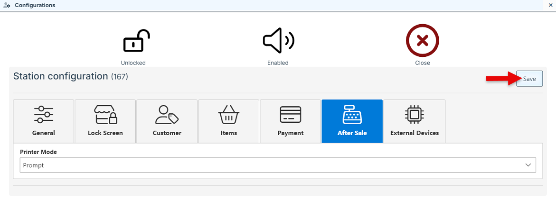
Task: Switch to the General tab label
Action: (44, 133)
